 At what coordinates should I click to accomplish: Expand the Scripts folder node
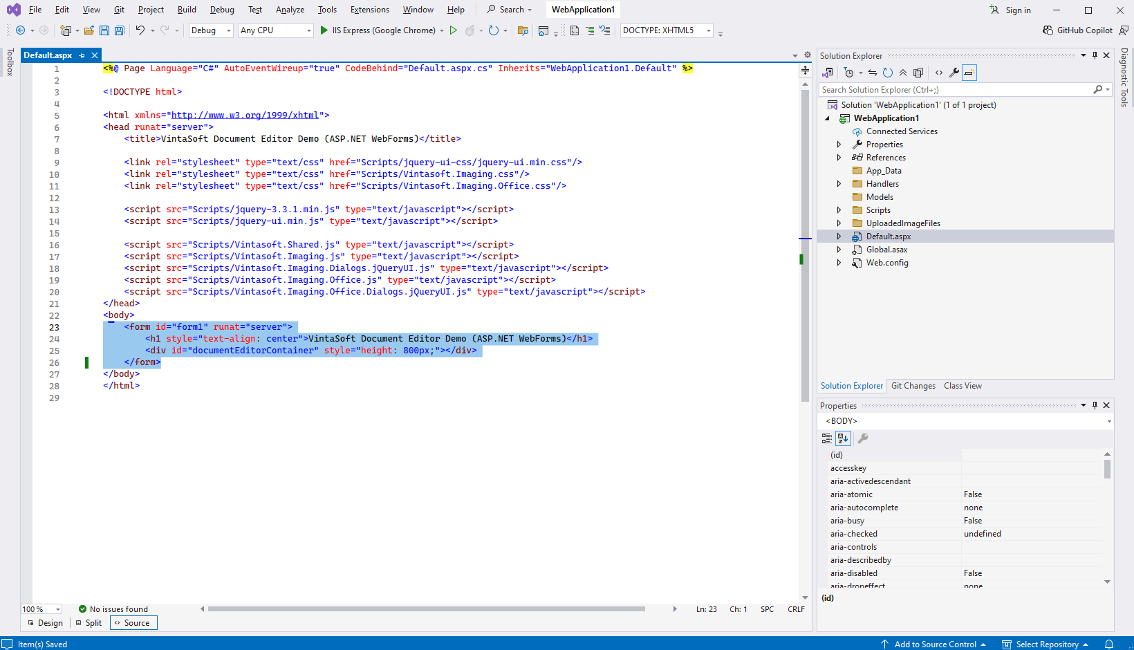tap(839, 210)
